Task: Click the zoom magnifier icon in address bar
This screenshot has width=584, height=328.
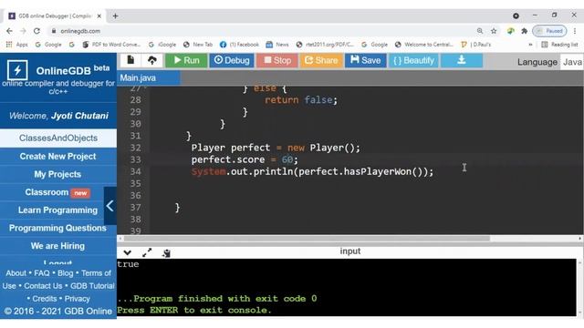Action: [480, 31]
